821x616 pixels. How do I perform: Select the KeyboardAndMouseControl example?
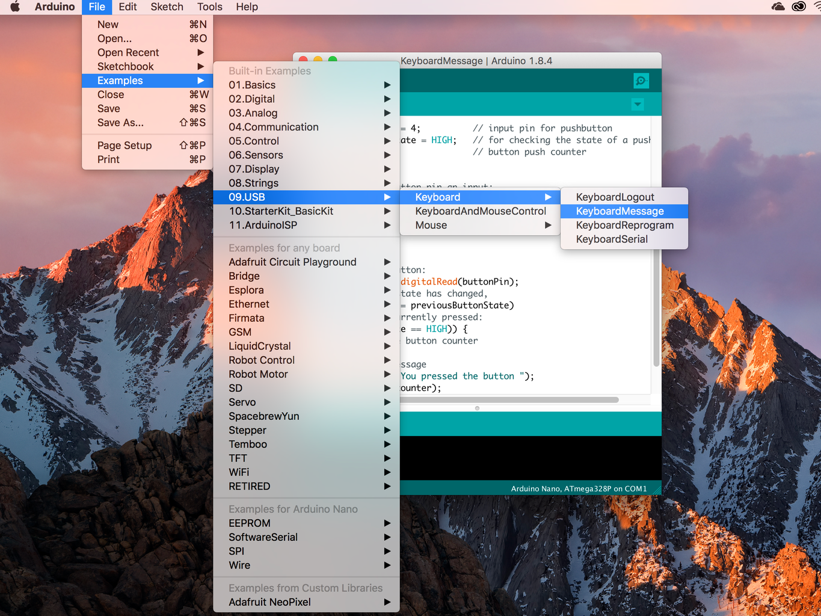point(480,211)
